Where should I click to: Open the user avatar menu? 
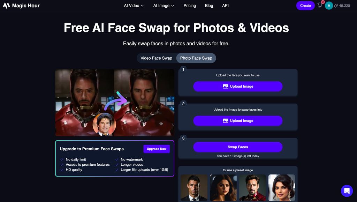tap(329, 6)
